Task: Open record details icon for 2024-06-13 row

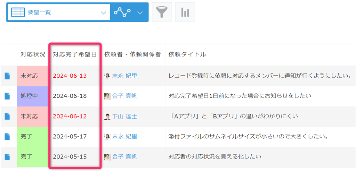Action: [7, 76]
